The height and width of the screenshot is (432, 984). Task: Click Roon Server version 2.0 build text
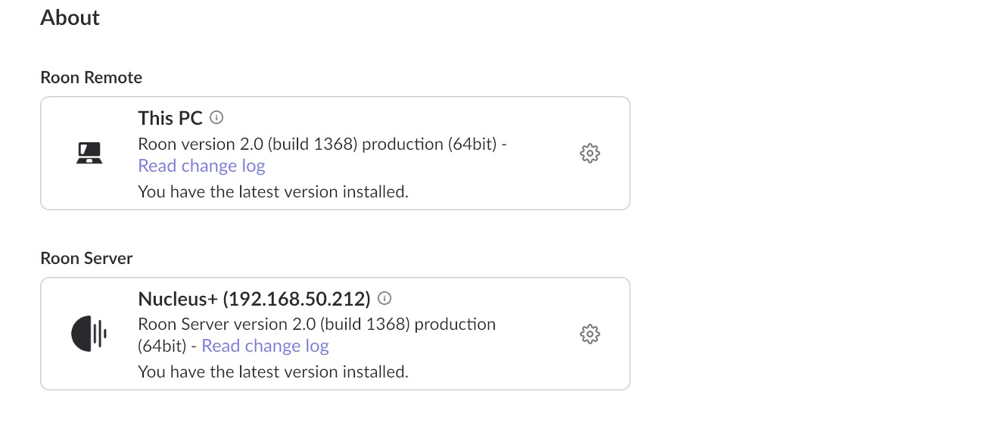pyautogui.click(x=227, y=324)
